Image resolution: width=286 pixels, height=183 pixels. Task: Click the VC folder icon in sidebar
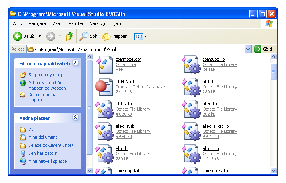point(23,129)
